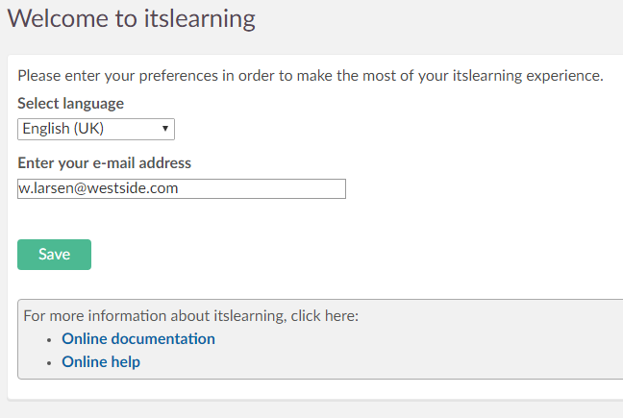This screenshot has width=623, height=418.
Task: Open the Online documentation link
Action: point(138,338)
